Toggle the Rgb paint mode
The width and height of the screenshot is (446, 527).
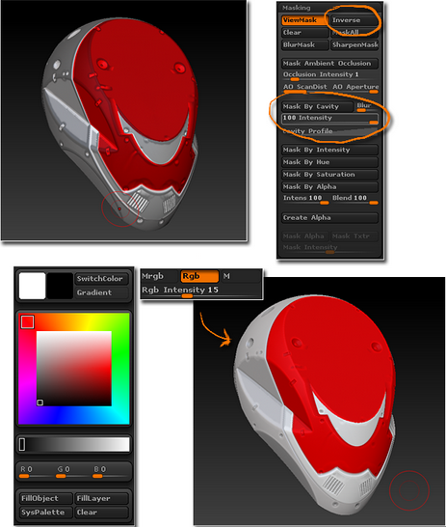tap(199, 276)
